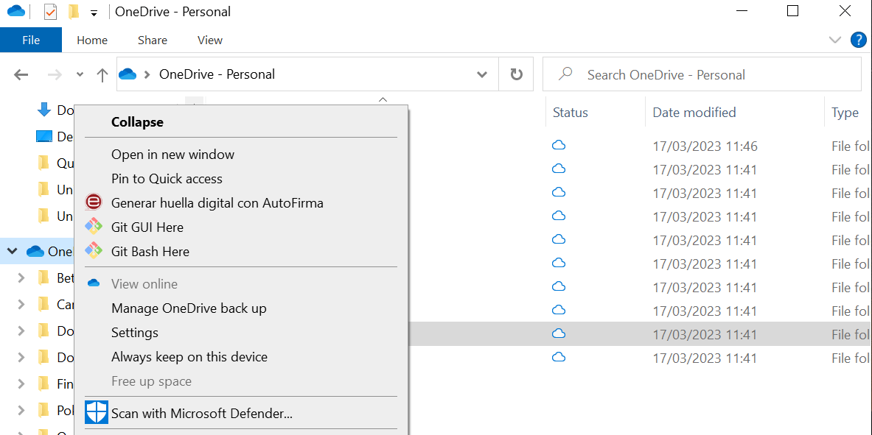Open the address bar history dropdown
The image size is (872, 435).
pos(482,74)
